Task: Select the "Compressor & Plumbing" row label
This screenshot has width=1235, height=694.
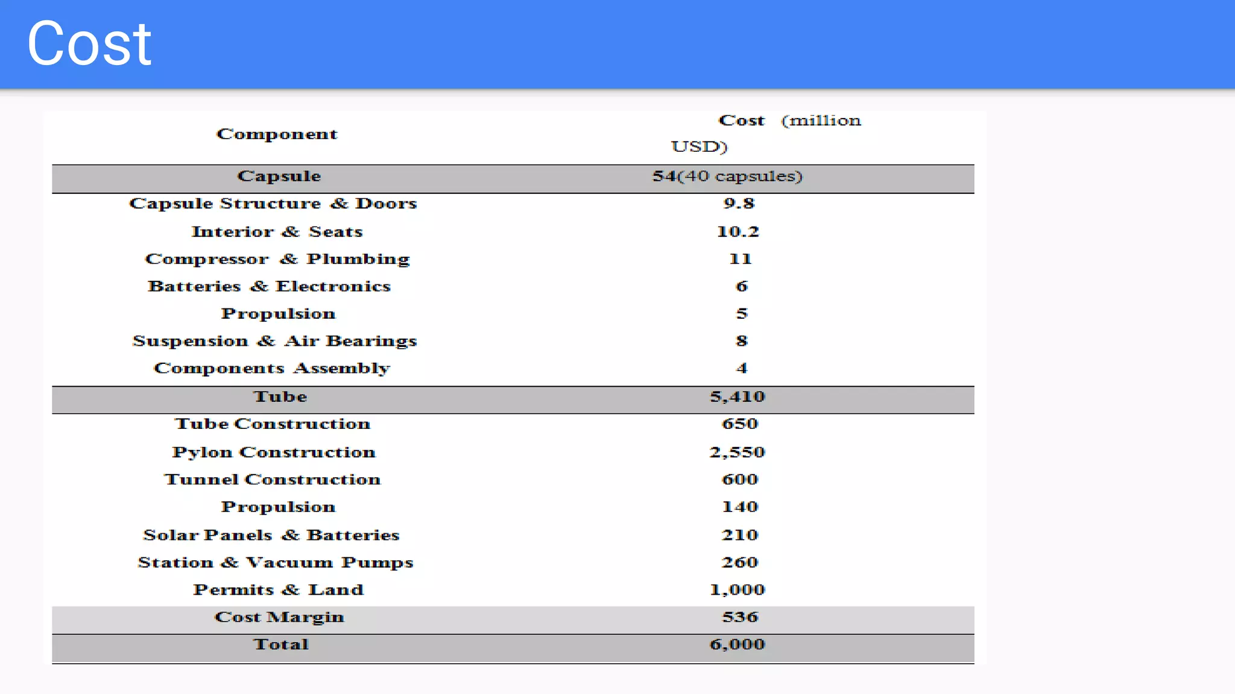Action: pyautogui.click(x=277, y=259)
